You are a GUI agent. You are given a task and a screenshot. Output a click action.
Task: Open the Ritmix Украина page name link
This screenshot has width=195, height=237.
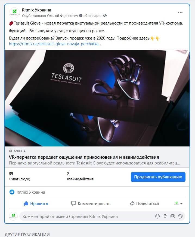(36, 10)
